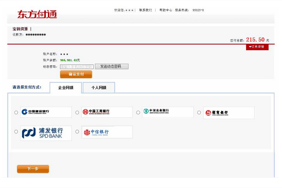Open the 联系我们 link

[145, 10]
